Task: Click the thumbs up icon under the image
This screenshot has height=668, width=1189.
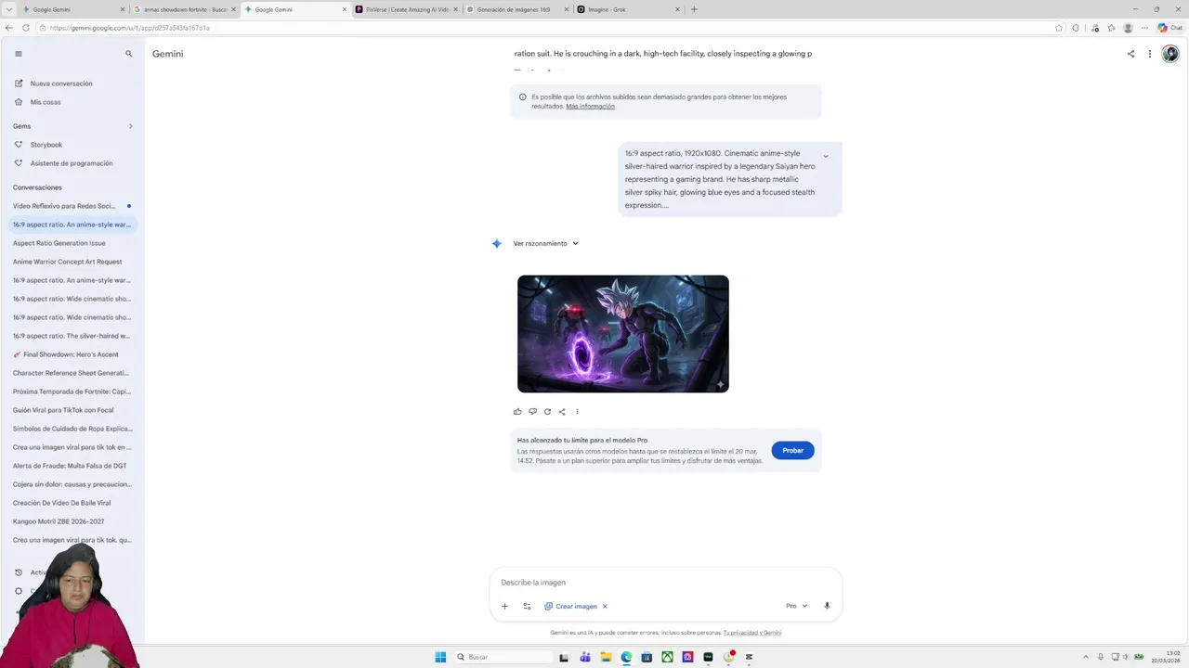Action: pos(517,412)
